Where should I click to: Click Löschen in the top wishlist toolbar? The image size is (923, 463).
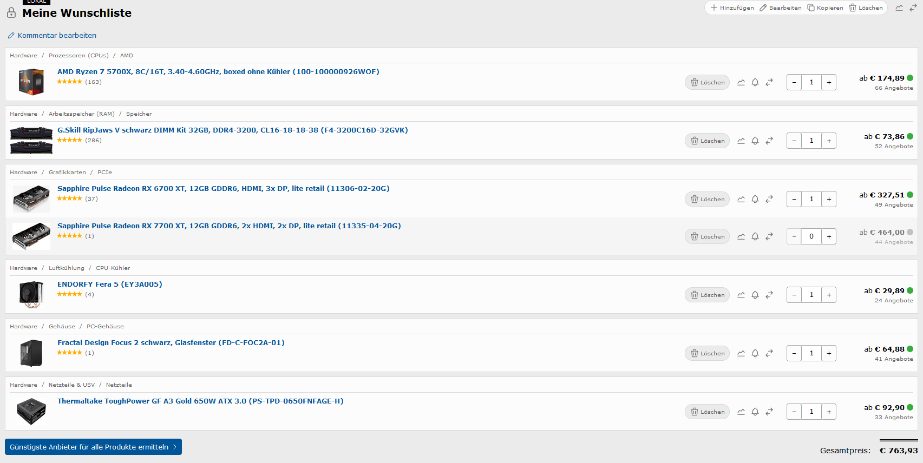[x=866, y=8]
